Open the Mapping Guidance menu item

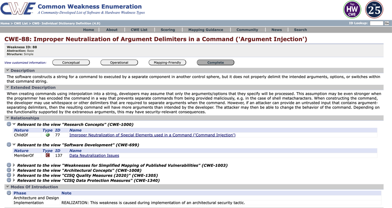click(206, 30)
